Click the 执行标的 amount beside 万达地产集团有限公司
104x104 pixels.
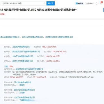pyautogui.click(x=49, y=47)
